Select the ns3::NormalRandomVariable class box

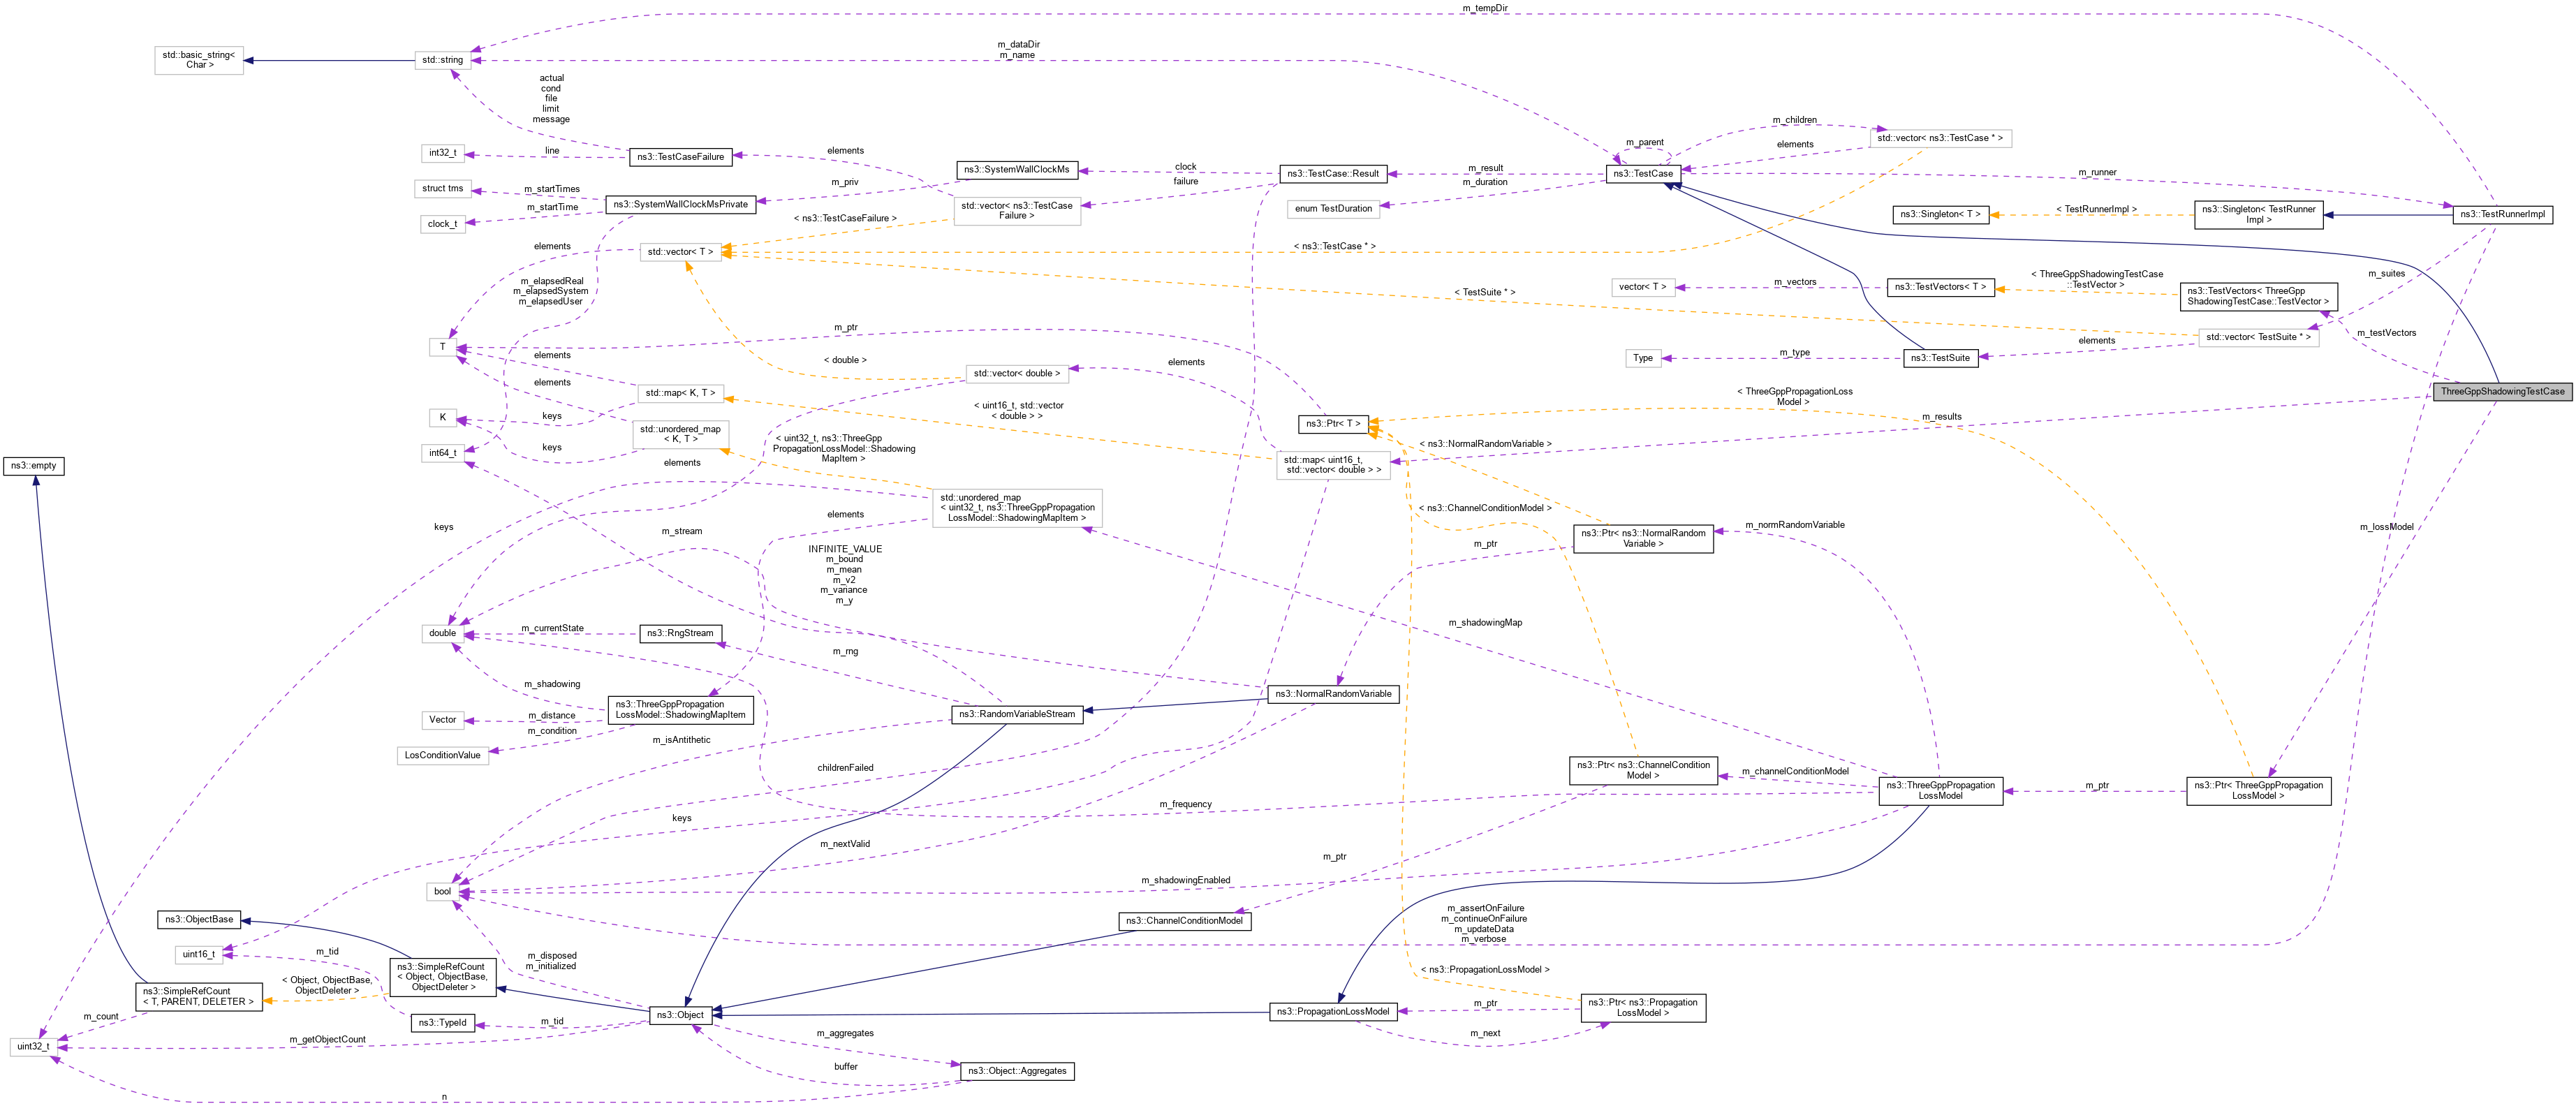1333,693
